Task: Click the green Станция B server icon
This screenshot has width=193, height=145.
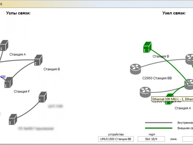Action: click(x=147, y=47)
